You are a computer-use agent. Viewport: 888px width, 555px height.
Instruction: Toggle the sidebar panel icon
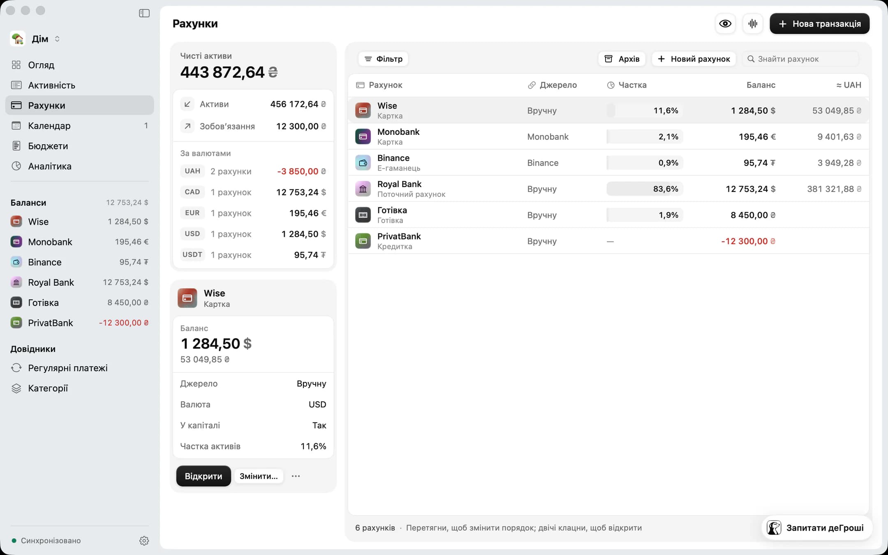click(144, 13)
